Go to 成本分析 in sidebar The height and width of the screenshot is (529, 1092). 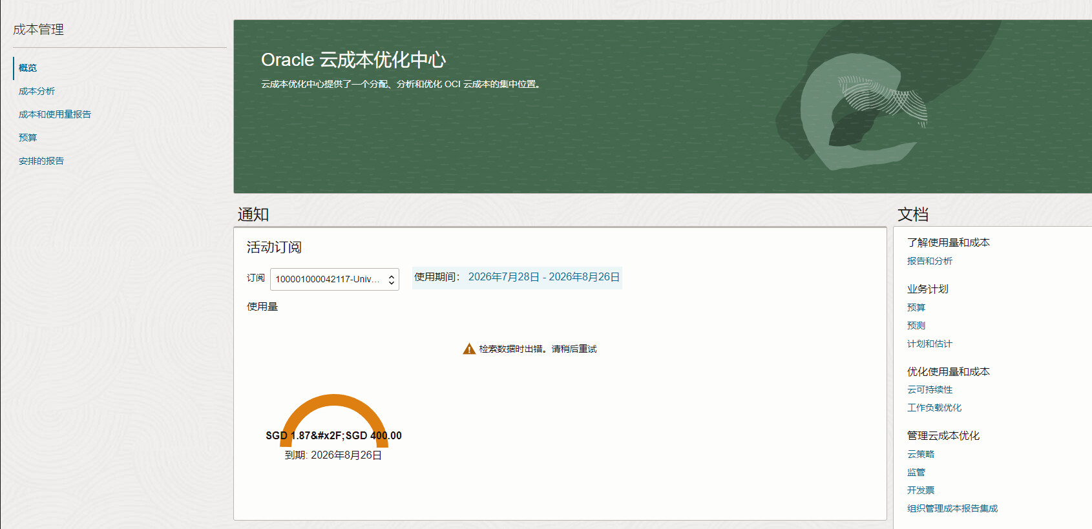pos(37,91)
